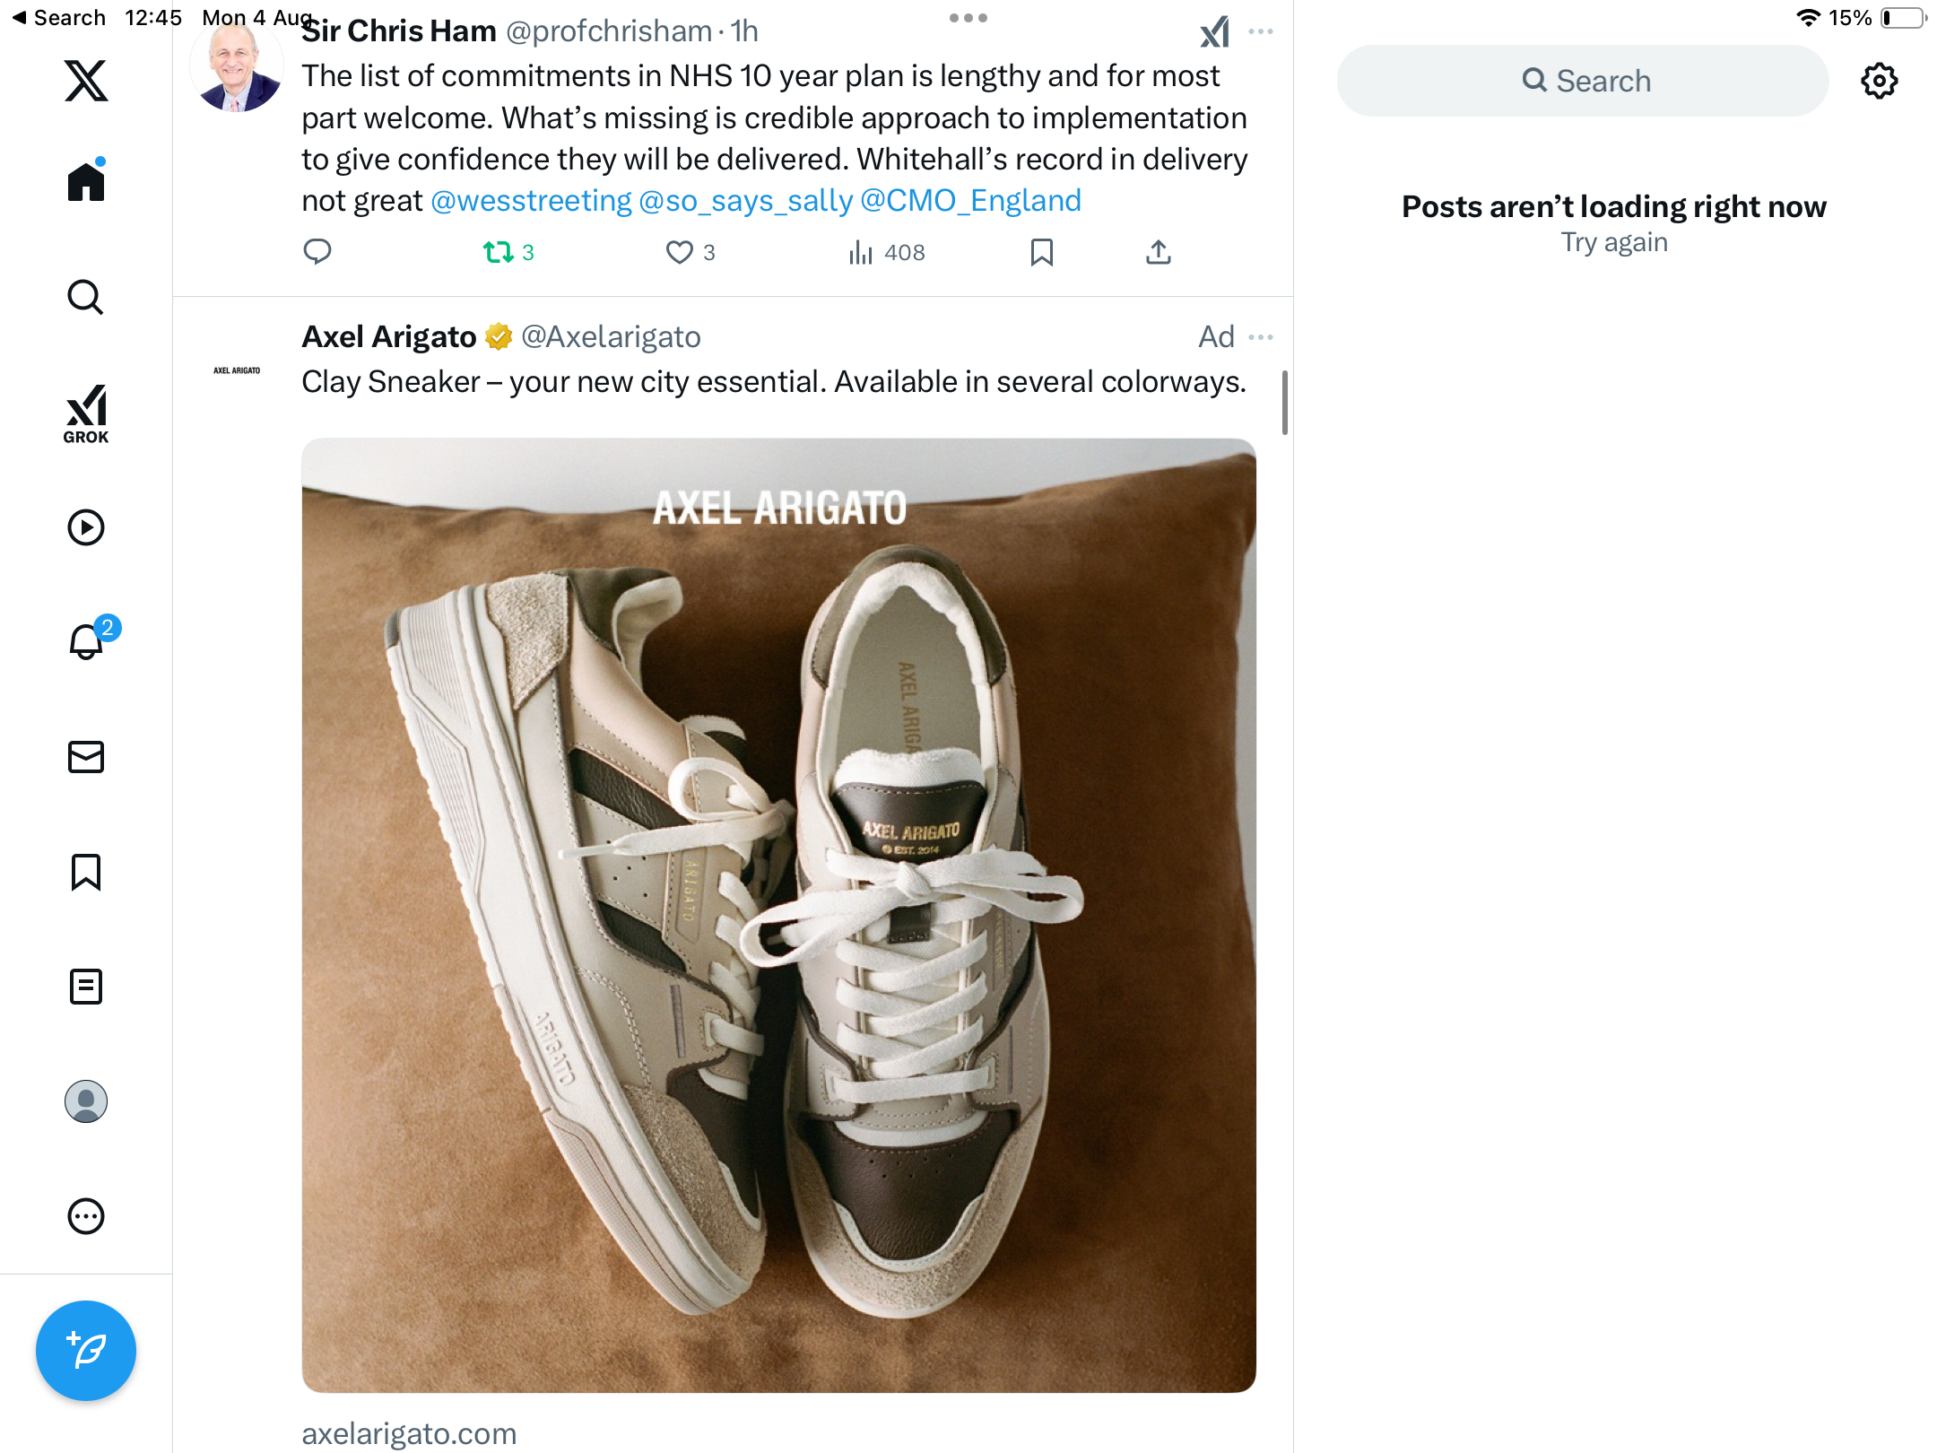Viewport: 1937px width, 1453px height.
Task: Toggle repost on Chris Ham's post
Action: 499,253
